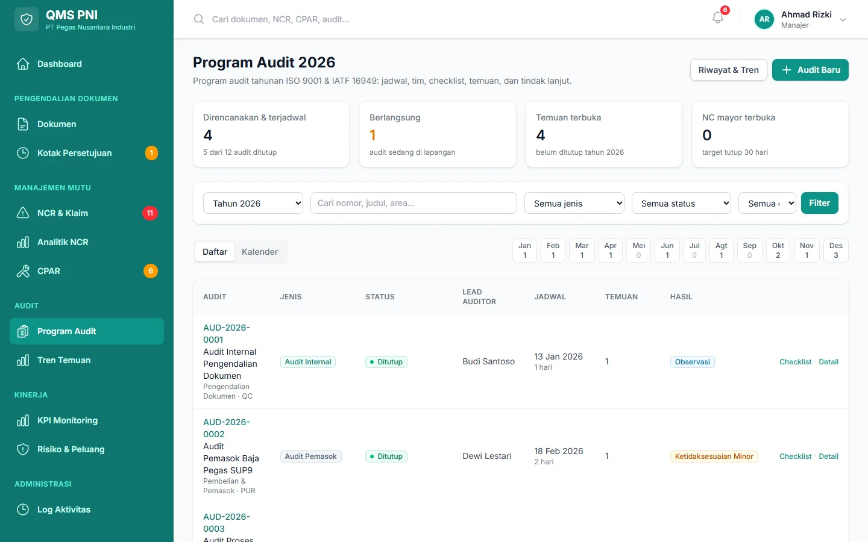Open Detail for AUD-2026-0001

pyautogui.click(x=828, y=362)
